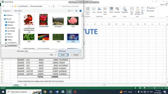This screenshot has height=94, width=168.
Task: Click Search Flower and sendre box
Action: click(69, 6)
